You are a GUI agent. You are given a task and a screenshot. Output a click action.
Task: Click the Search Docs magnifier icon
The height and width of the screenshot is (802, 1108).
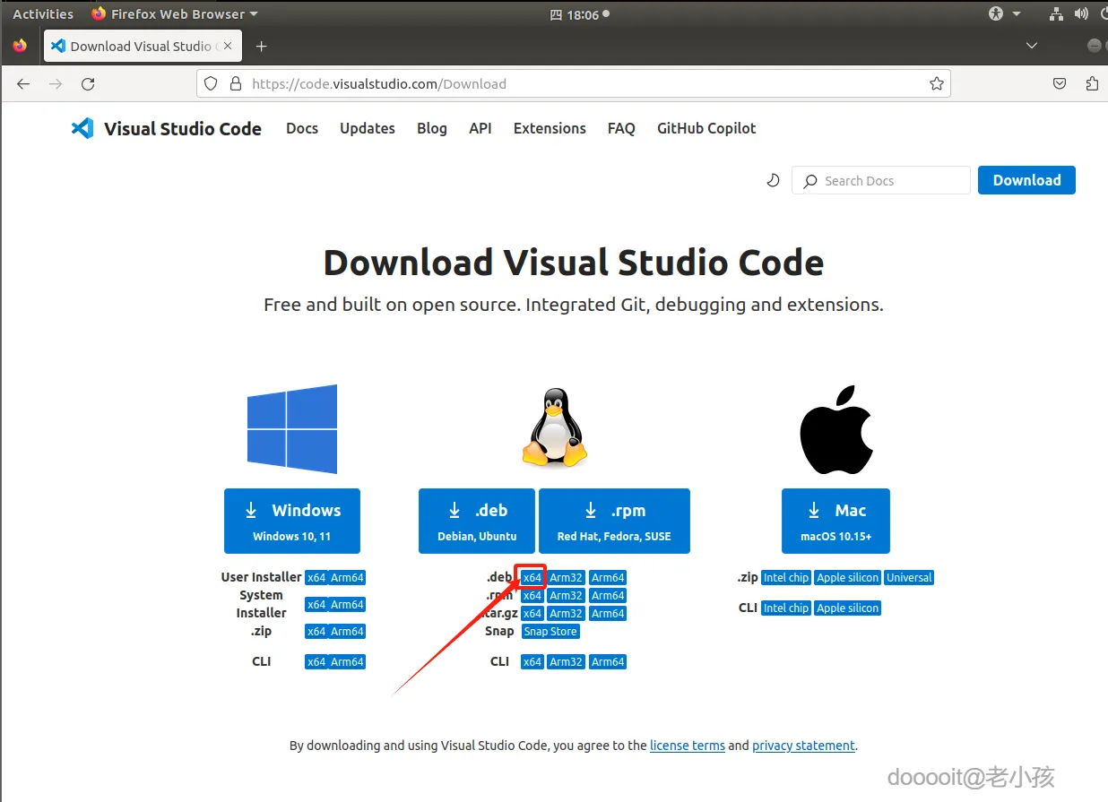click(810, 181)
